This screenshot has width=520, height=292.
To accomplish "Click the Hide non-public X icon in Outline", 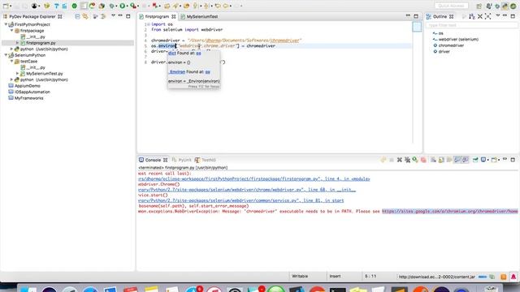I will pos(480,16).
